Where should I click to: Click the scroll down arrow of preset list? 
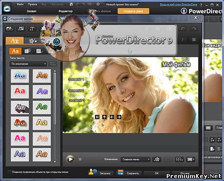tap(55, 162)
